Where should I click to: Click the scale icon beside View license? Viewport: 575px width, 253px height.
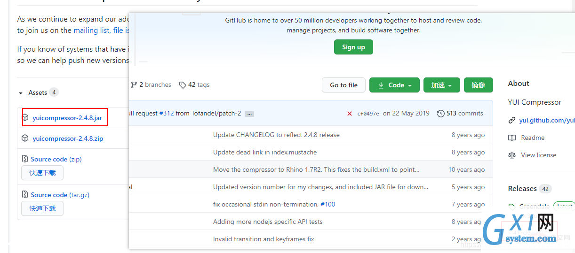click(x=512, y=155)
